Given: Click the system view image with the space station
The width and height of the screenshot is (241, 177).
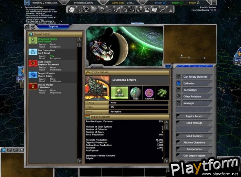Looking at the screenshot, I should (x=125, y=46).
